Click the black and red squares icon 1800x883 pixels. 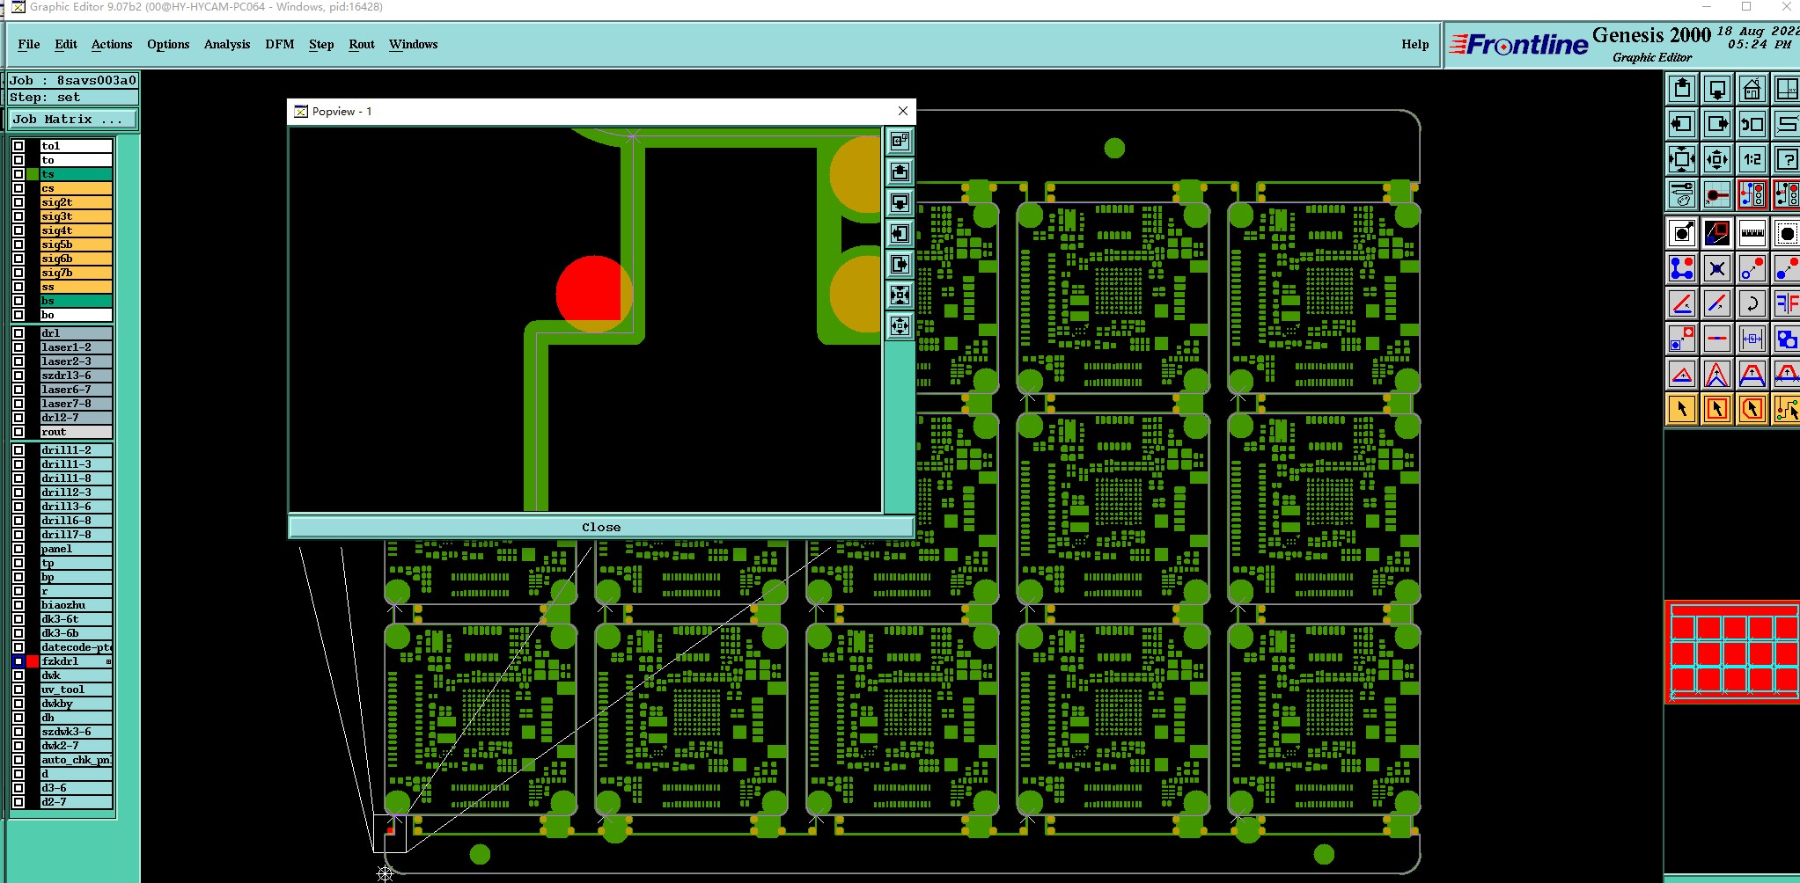(x=1717, y=233)
